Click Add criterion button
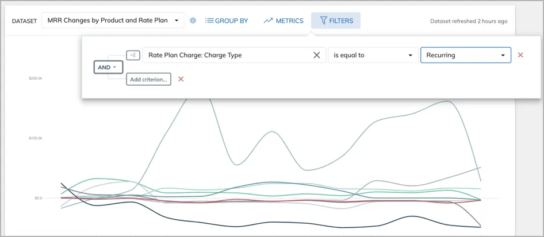This screenshot has height=237, width=544. [x=148, y=79]
